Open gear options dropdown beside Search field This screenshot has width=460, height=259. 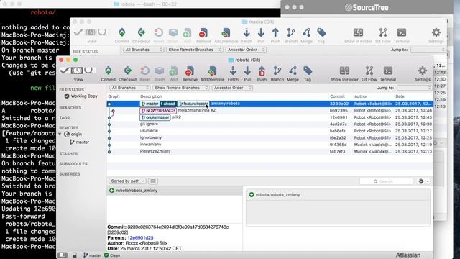click(x=424, y=181)
